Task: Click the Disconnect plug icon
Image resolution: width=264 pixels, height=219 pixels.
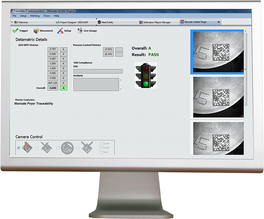Action: [x=36, y=31]
